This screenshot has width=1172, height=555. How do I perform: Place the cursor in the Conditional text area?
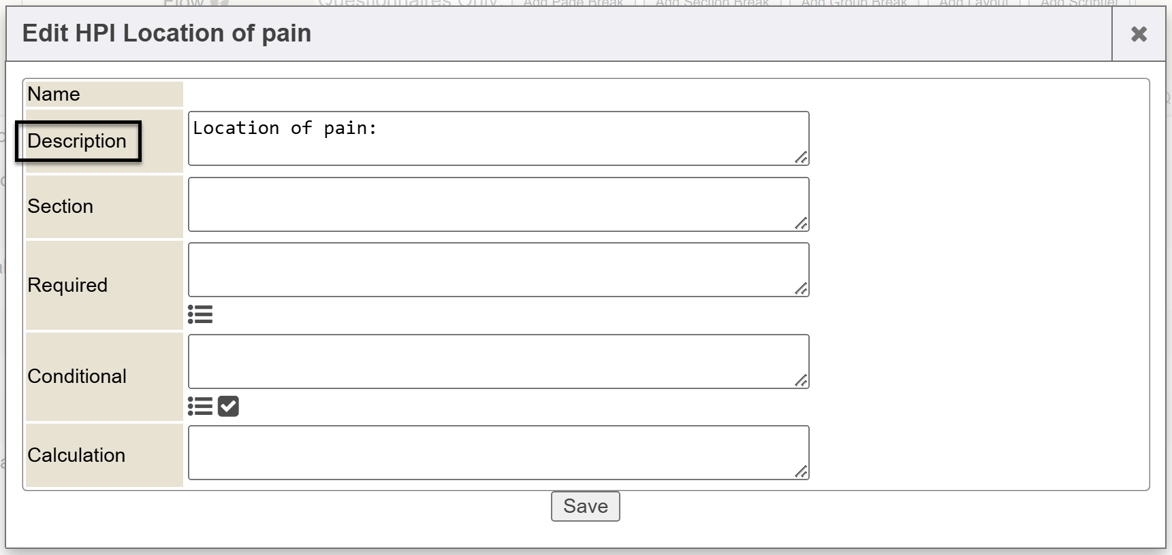pyautogui.click(x=498, y=361)
